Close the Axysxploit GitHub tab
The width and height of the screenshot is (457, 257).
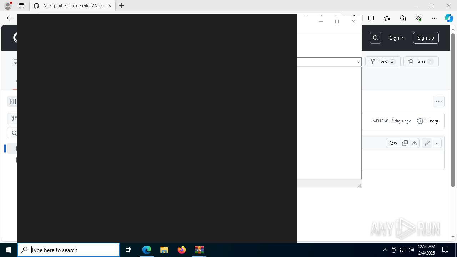click(110, 6)
